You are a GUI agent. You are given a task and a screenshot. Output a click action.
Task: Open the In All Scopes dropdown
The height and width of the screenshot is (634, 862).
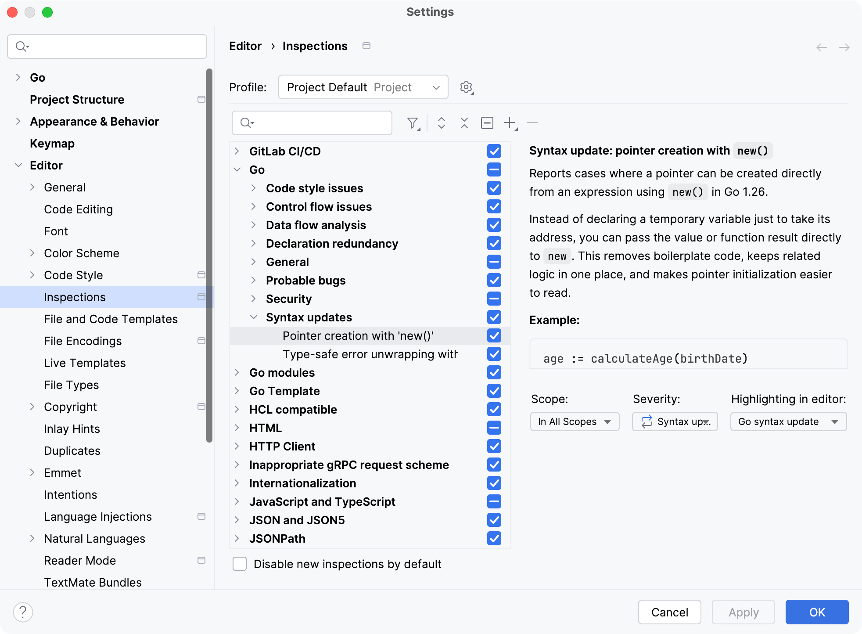574,421
